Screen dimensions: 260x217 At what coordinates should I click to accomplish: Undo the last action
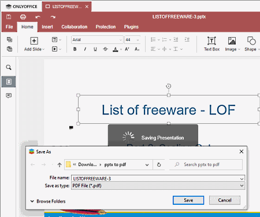(38, 17)
